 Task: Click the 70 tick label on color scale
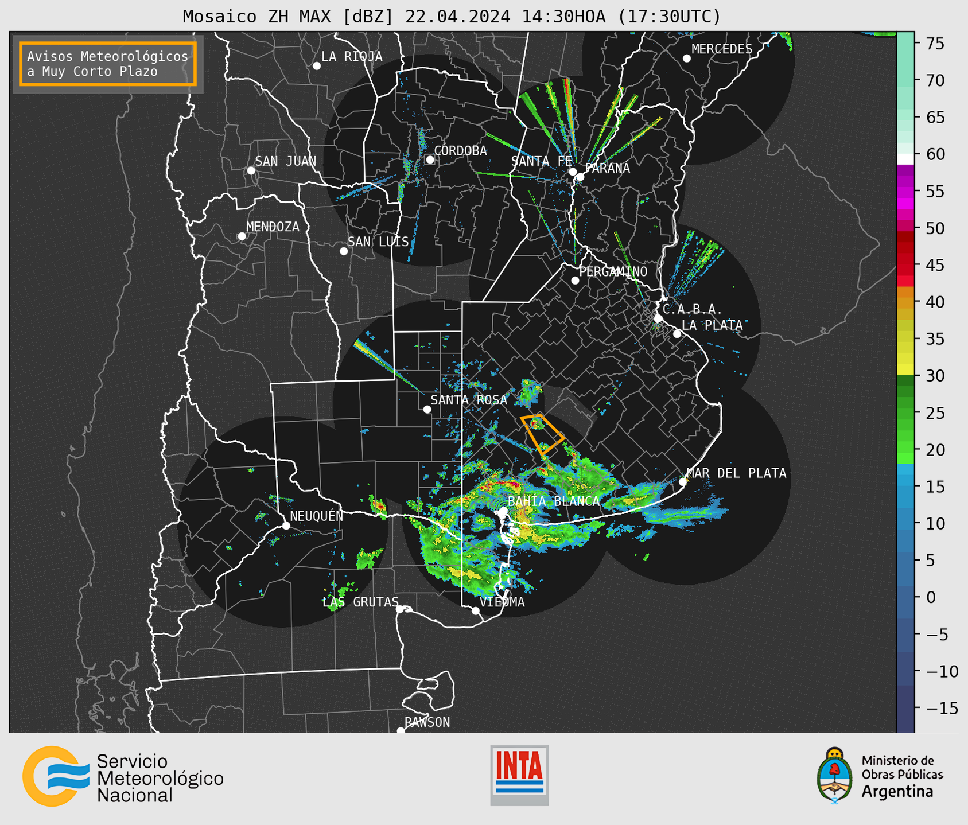935,80
